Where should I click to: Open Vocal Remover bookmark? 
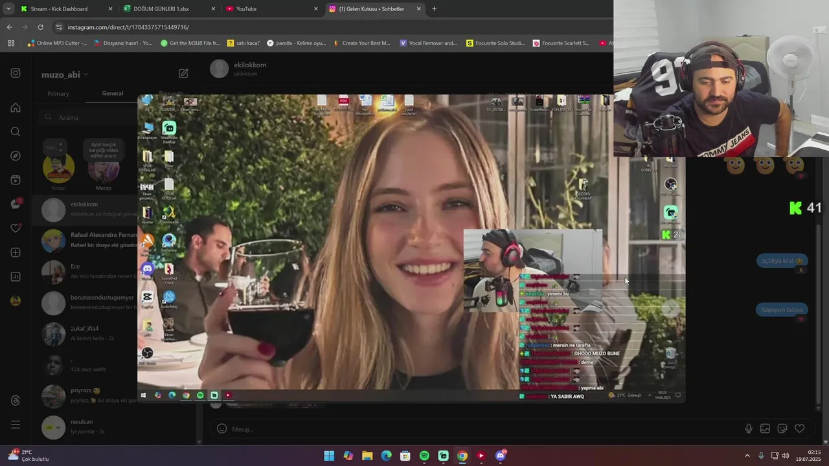pos(428,43)
